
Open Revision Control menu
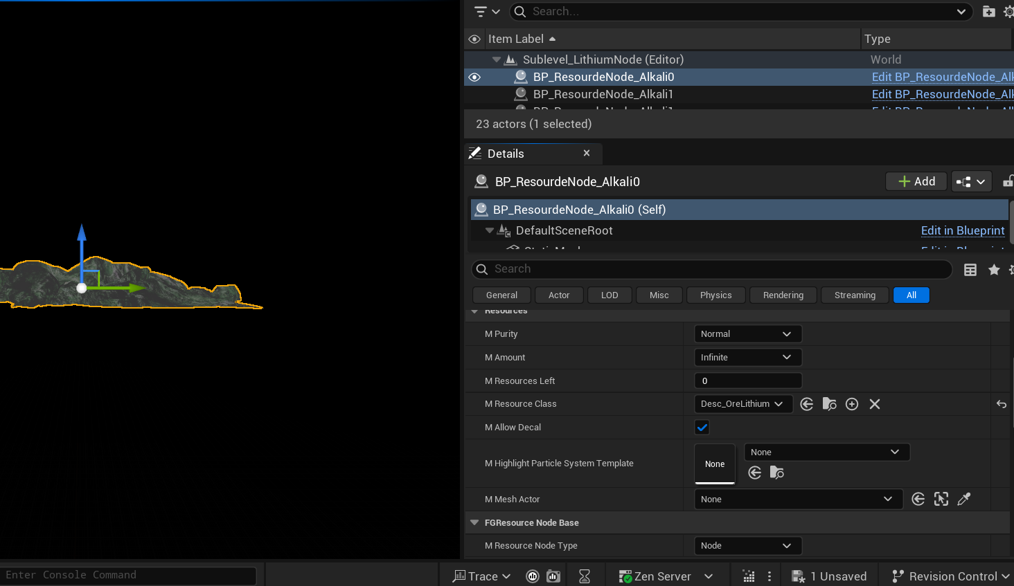click(x=950, y=576)
